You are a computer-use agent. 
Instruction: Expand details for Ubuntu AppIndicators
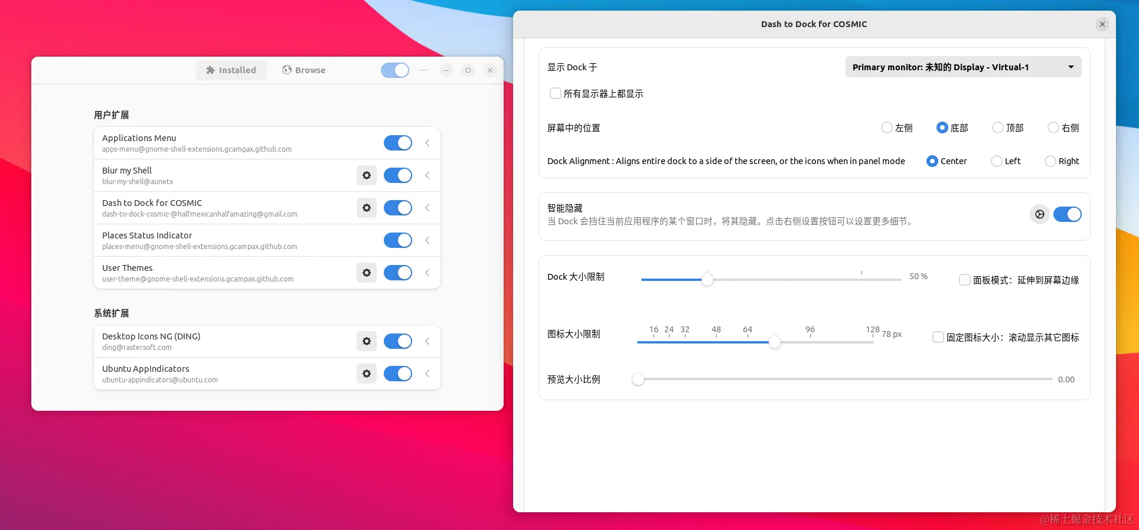(427, 374)
